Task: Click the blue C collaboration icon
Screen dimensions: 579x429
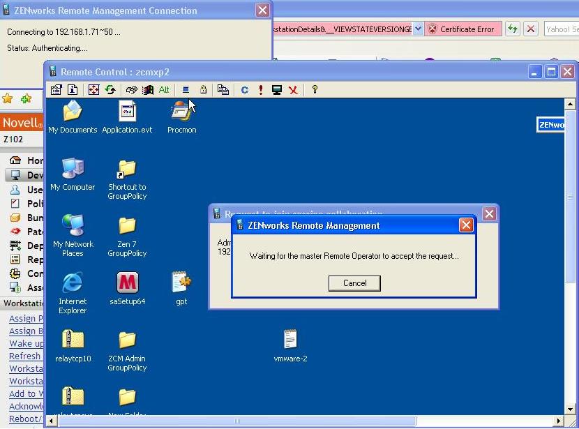Action: (x=244, y=90)
